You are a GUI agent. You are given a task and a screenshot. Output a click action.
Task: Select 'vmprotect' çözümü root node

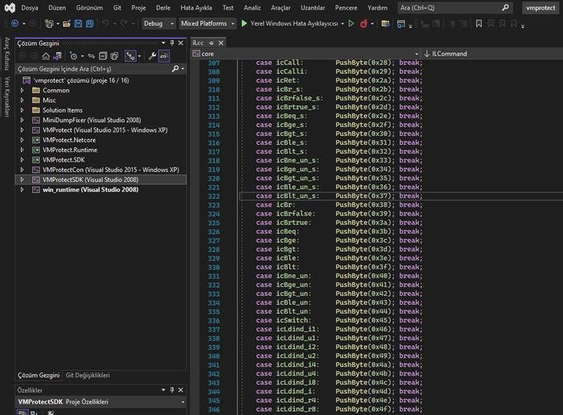(x=81, y=80)
